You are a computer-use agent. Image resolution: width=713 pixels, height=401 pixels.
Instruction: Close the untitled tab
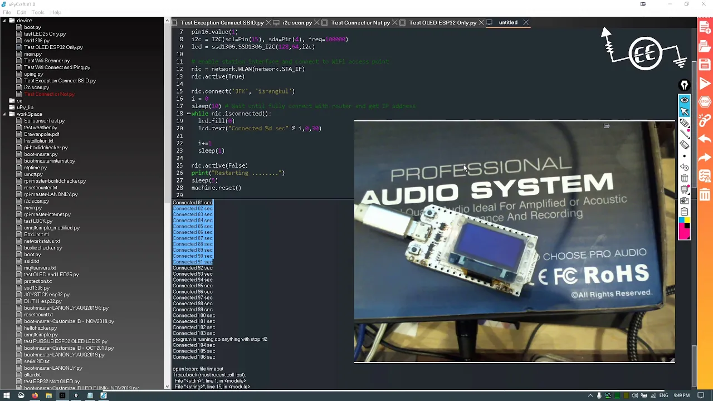[x=525, y=23]
